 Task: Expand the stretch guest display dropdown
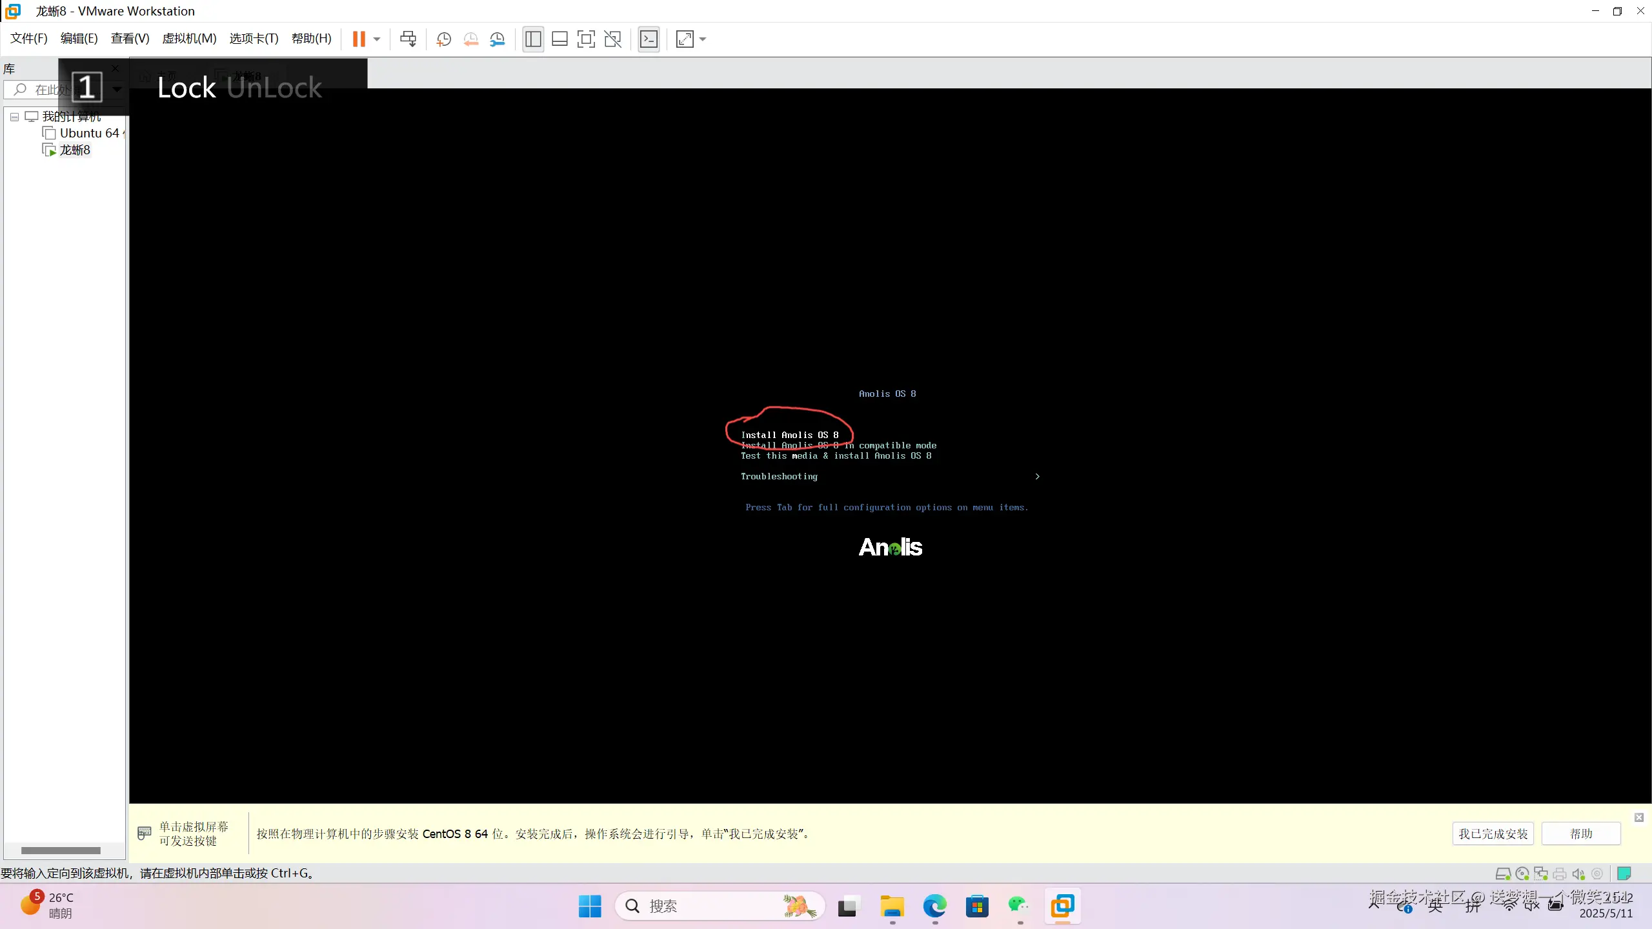703,39
